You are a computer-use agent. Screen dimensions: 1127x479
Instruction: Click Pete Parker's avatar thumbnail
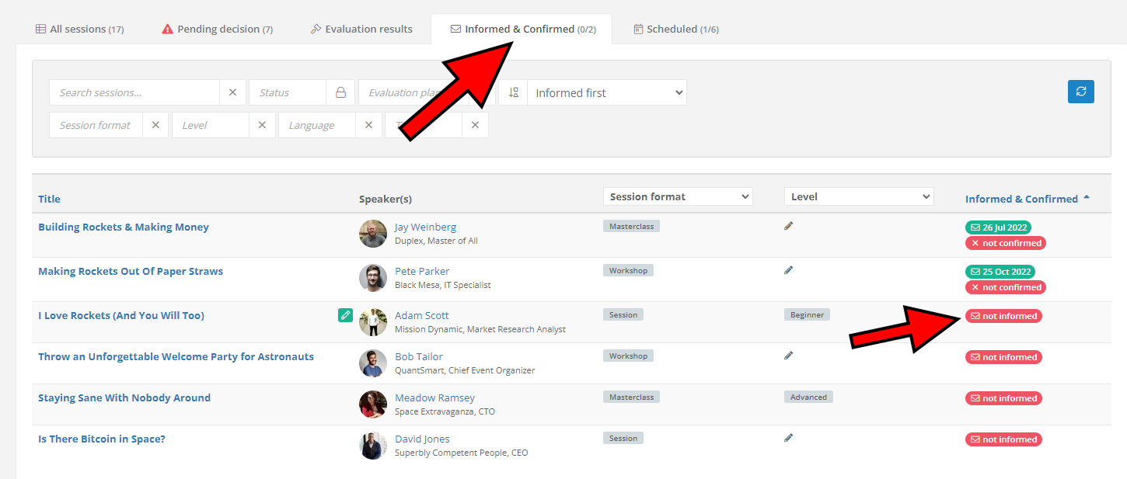(373, 278)
